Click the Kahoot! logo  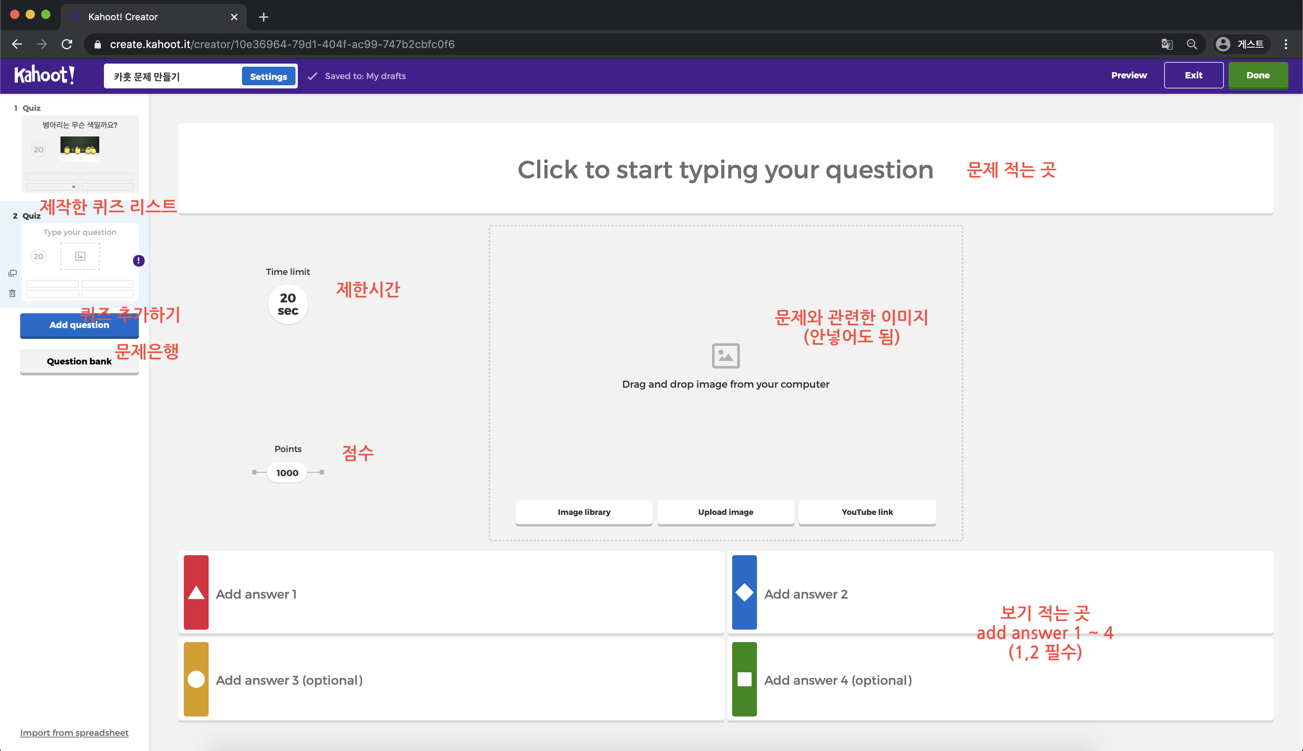point(44,75)
